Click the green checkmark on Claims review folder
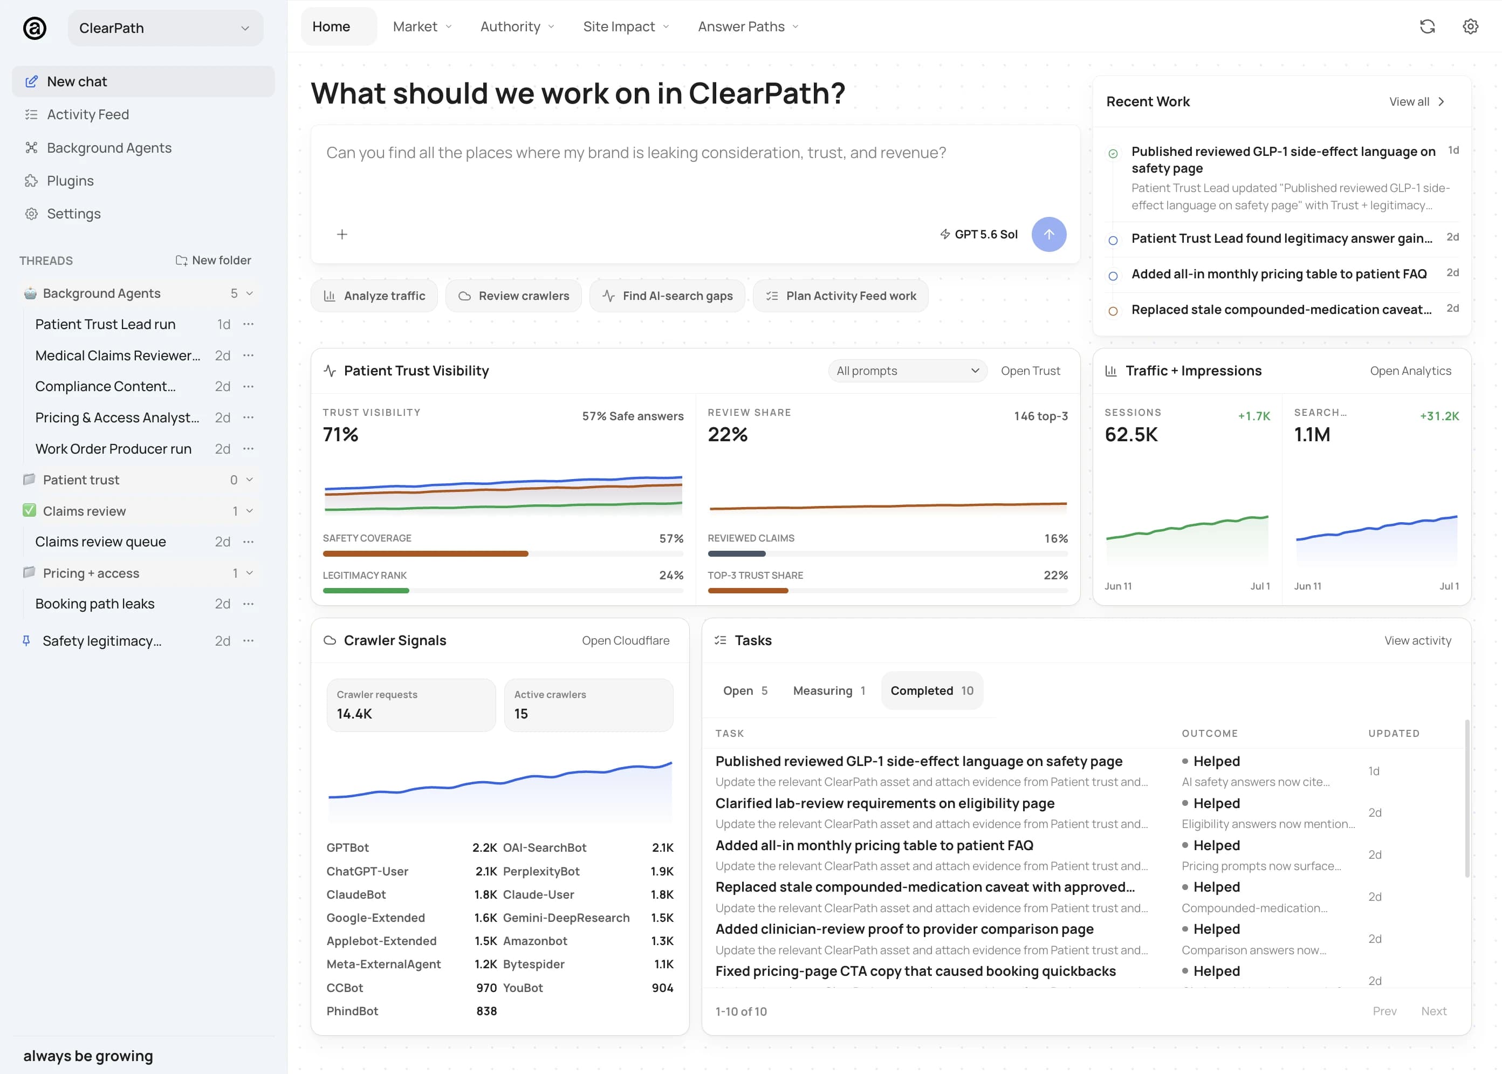Viewport: 1502px width, 1074px height. click(x=29, y=510)
